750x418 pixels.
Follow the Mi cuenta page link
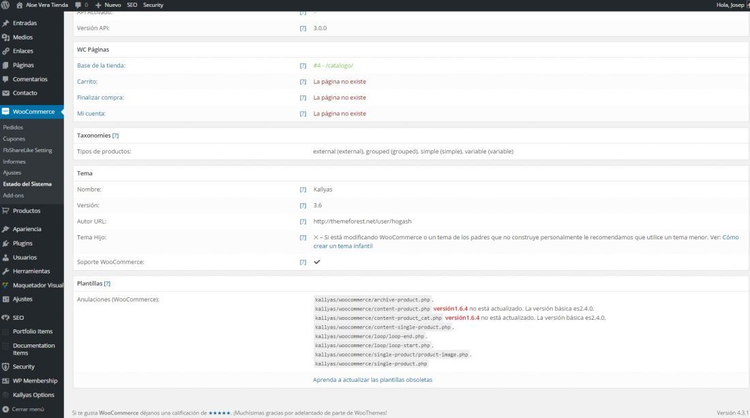[91, 114]
